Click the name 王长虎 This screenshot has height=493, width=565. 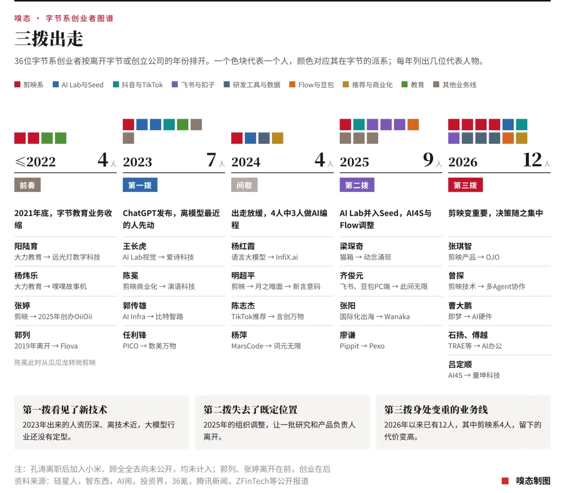coord(134,246)
